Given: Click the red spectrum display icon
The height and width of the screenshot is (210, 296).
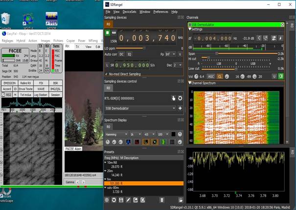Looking at the screenshot, I should [137, 142].
